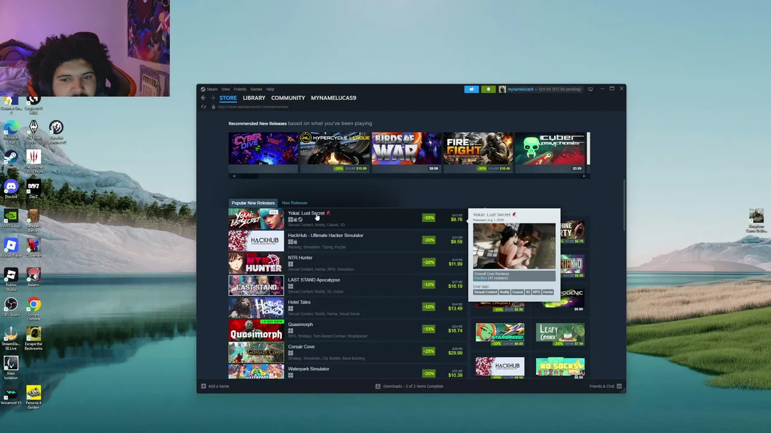Select the OBS Studio desktop icon
Viewport: 771px width, 433px height.
11,307
